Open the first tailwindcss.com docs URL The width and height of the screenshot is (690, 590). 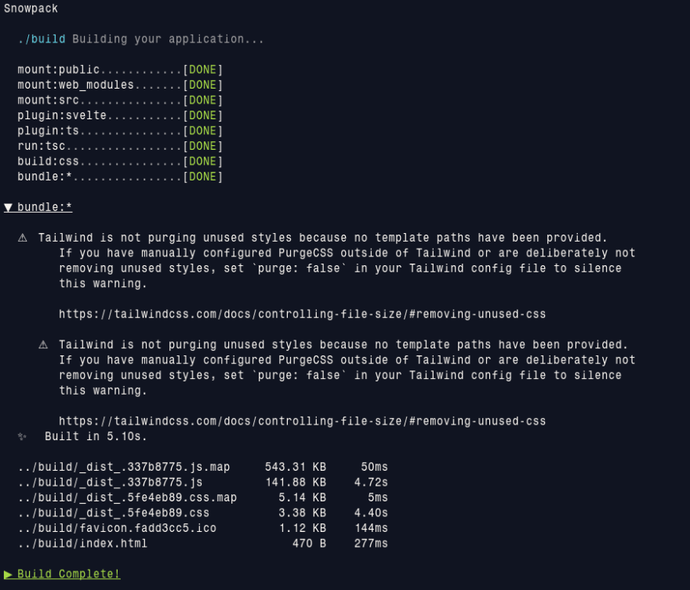(x=303, y=315)
